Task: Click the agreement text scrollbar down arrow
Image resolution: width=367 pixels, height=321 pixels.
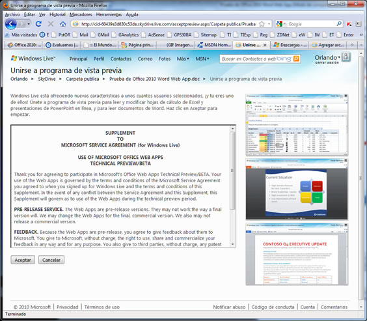Action: point(232,244)
